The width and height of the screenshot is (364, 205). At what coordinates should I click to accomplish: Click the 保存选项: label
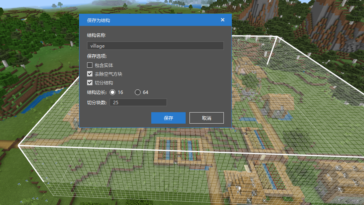pos(97,56)
